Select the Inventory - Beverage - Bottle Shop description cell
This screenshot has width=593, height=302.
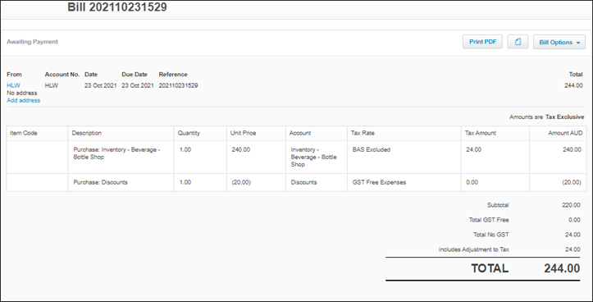coord(121,157)
